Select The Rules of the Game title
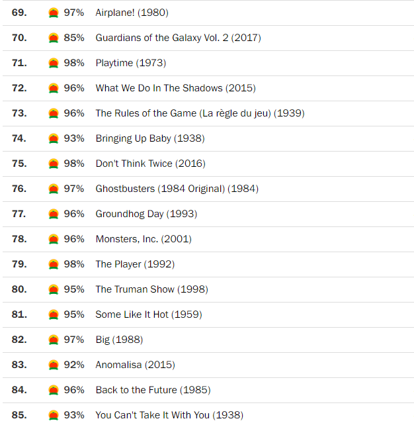The width and height of the screenshot is (414, 427). (x=200, y=113)
